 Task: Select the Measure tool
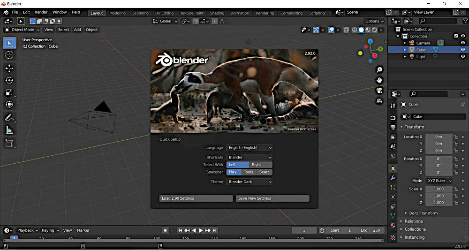pos(9,130)
